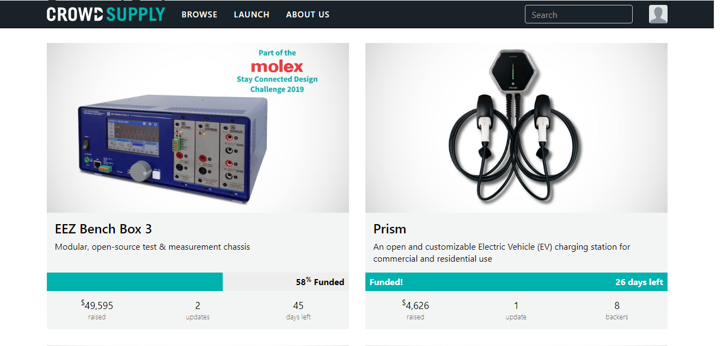Click the Molex Stay Connected Design Challenge badge
This screenshot has width=722, height=346.
point(277,71)
